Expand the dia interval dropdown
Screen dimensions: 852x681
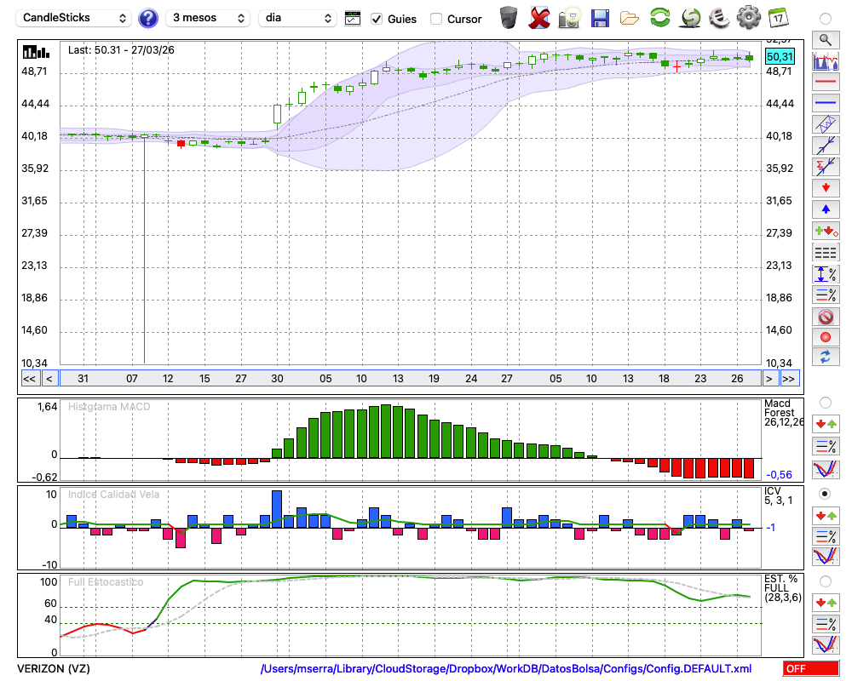pyautogui.click(x=298, y=18)
